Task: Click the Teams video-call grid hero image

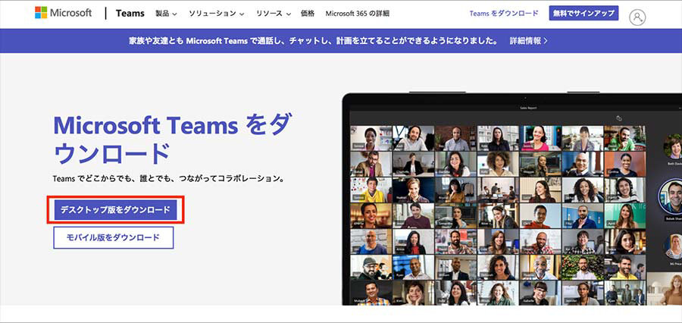Action: coord(511,199)
